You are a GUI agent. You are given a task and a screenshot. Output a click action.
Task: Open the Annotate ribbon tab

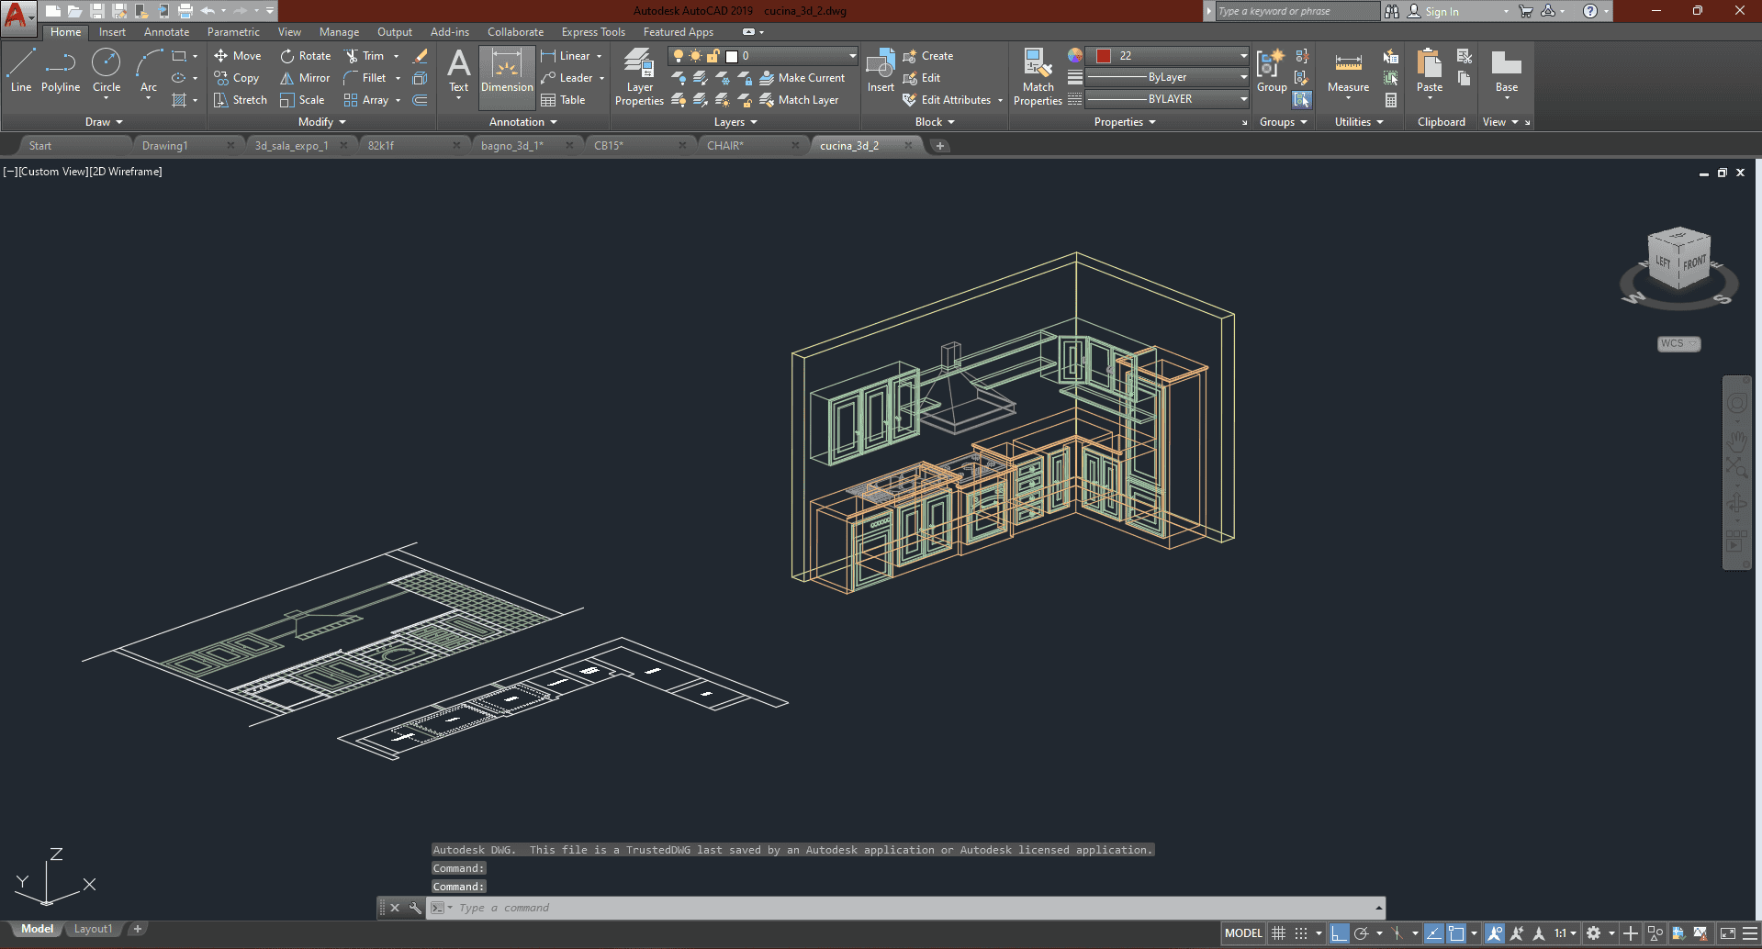[x=166, y=32]
